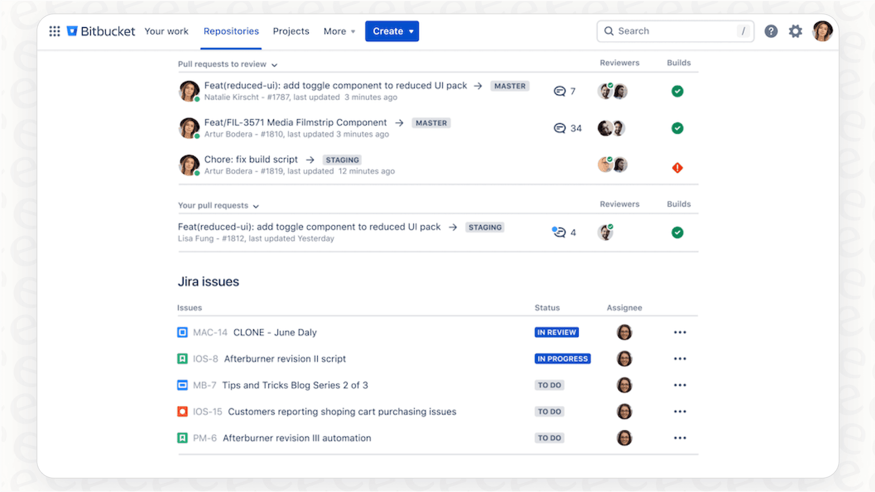Collapse the Pull requests to review section
This screenshot has height=492, width=875.
click(x=274, y=65)
